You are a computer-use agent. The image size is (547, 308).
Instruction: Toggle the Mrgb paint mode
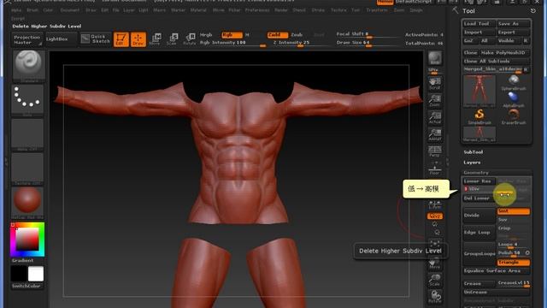pyautogui.click(x=207, y=35)
